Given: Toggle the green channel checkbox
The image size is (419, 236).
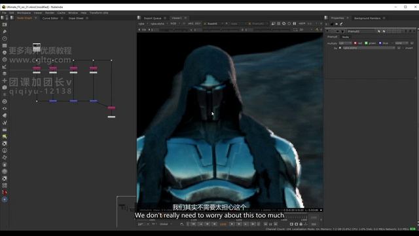Looking at the screenshot, I should pos(367,43).
